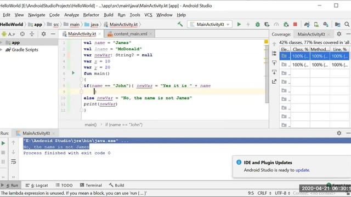Click the main breadcrumb folder
Screen dimensions: 351x197
click(x=72, y=24)
